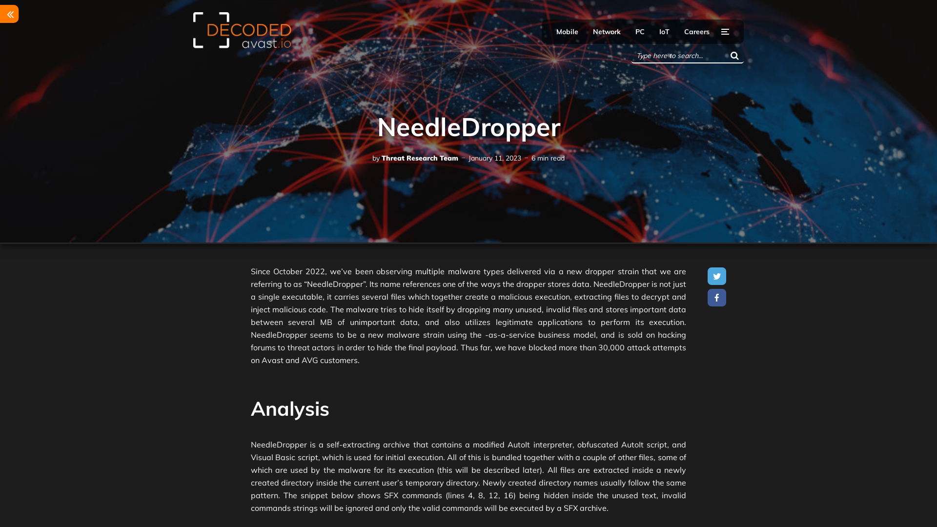This screenshot has height=527, width=937.
Task: Expand the hamburger navigation dropdown
Action: pos(725,32)
